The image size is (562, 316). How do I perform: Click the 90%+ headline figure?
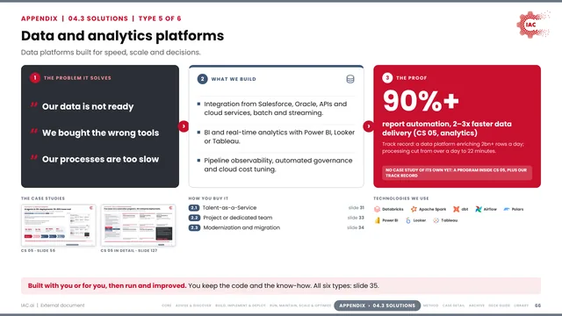(421, 101)
